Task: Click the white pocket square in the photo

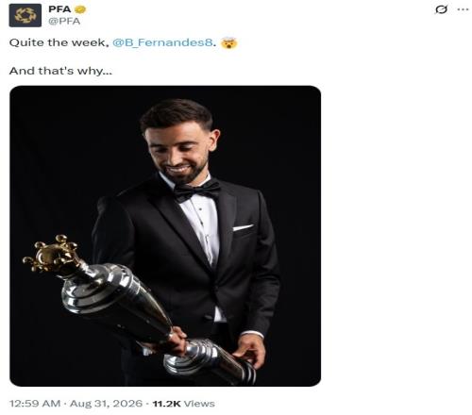Action: pyautogui.click(x=243, y=227)
